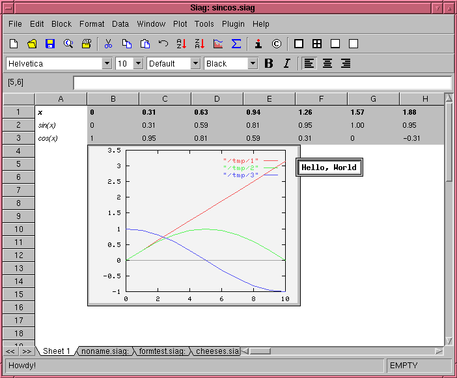Click the Plot chart icon
The width and height of the screenshot is (457, 378).
tap(217, 44)
